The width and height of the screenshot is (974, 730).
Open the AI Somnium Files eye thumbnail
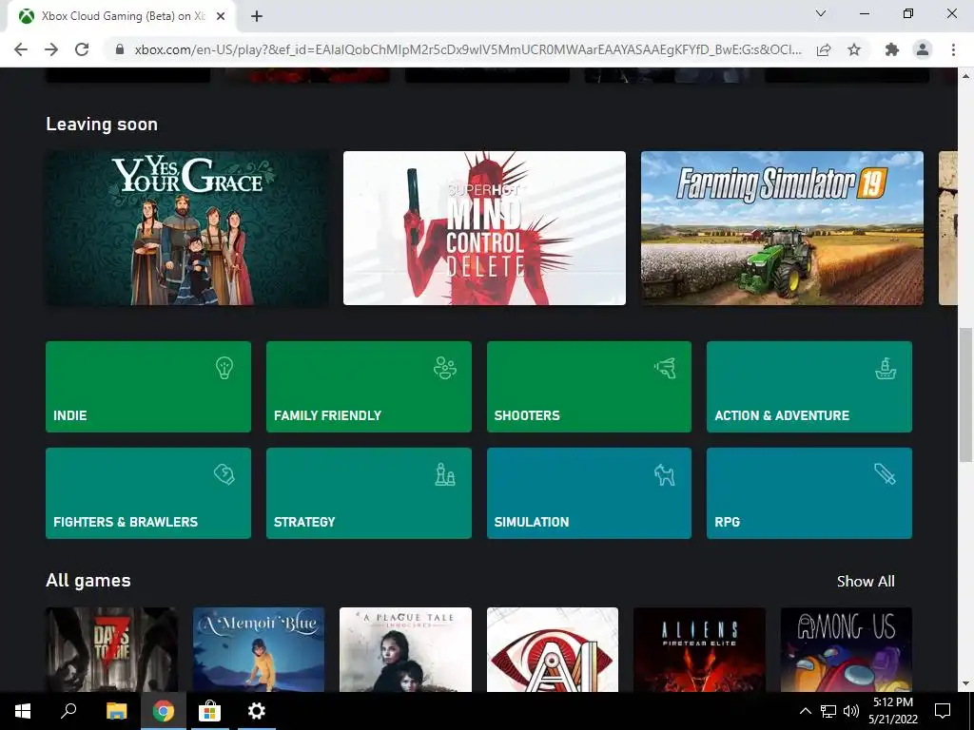pyautogui.click(x=553, y=649)
